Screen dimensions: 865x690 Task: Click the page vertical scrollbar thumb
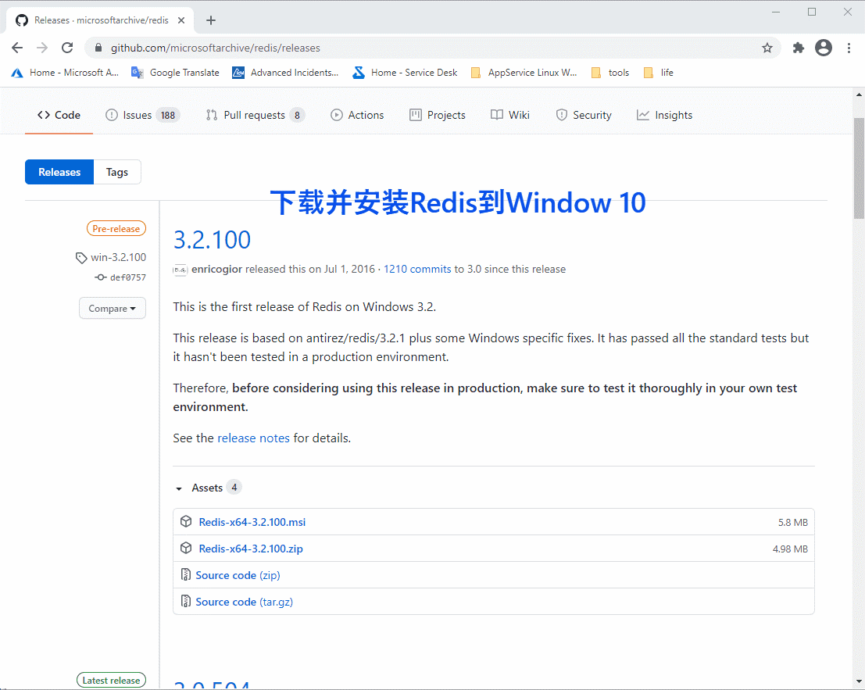pos(859,168)
